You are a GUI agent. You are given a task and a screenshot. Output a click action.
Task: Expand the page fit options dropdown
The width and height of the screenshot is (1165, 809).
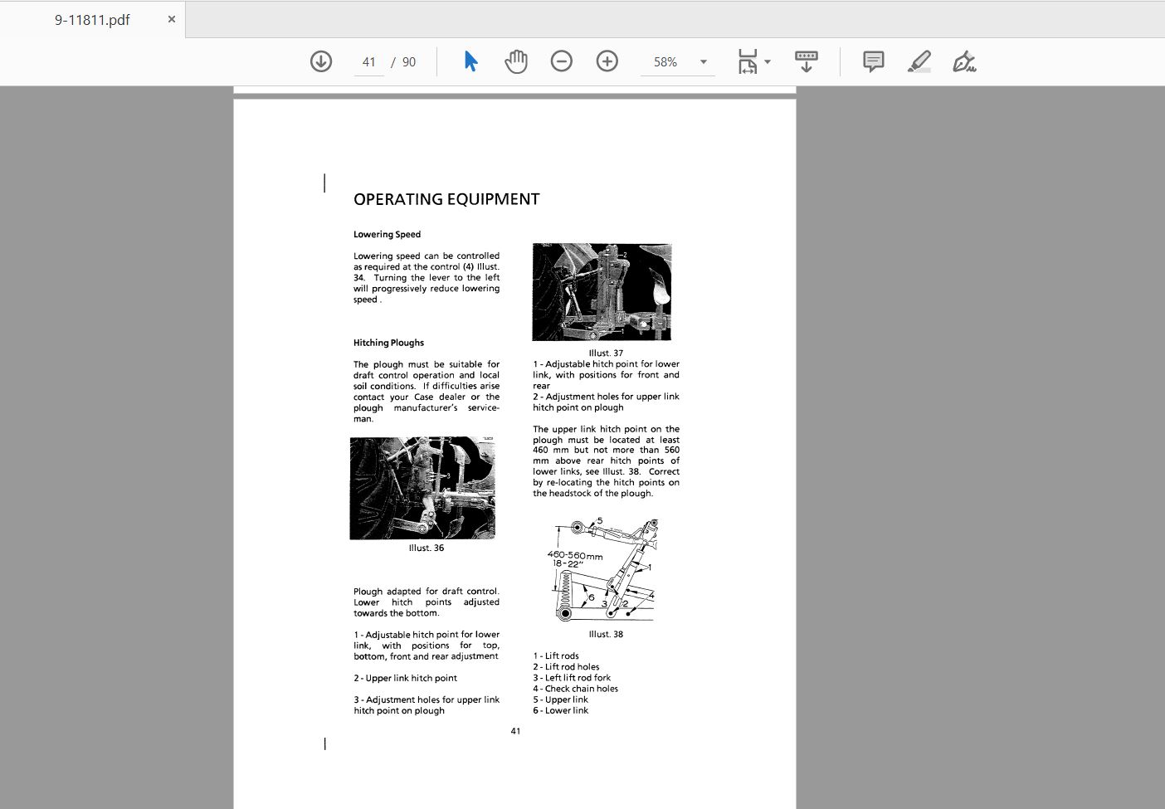pyautogui.click(x=768, y=61)
